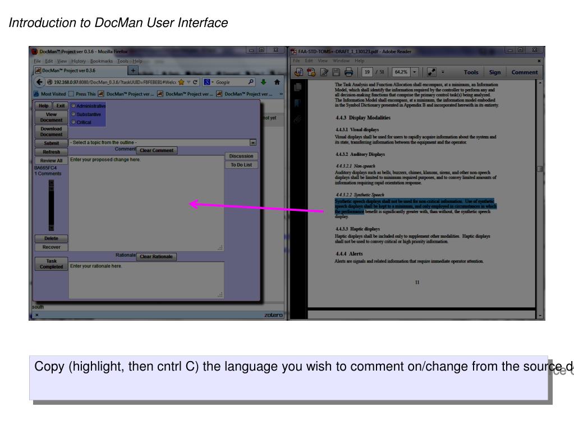
Task: Click the Refresh button in DocMan
Action: (x=51, y=152)
